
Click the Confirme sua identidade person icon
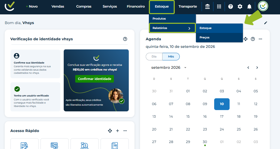[x=17, y=56]
